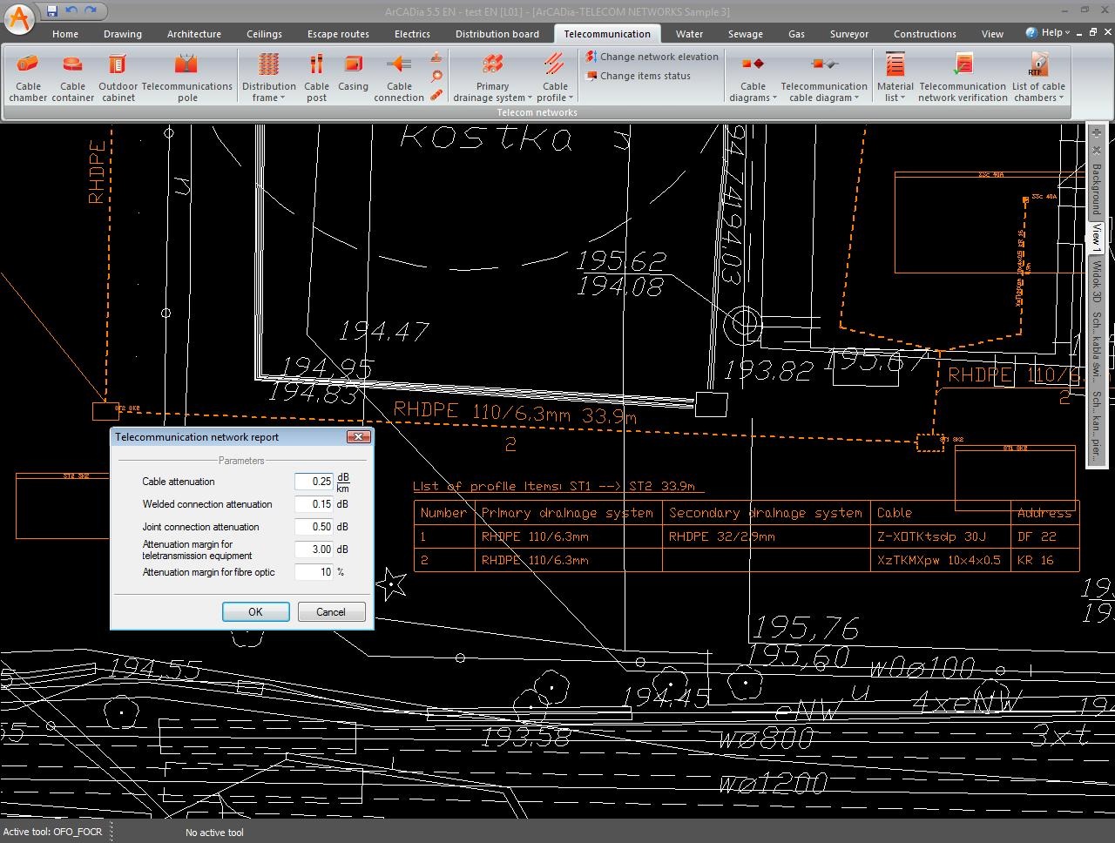The image size is (1115, 843).
Task: Insert an Outdoor cabinet element
Action: click(x=118, y=65)
